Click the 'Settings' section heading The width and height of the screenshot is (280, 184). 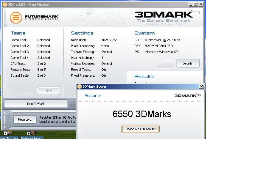coord(82,33)
